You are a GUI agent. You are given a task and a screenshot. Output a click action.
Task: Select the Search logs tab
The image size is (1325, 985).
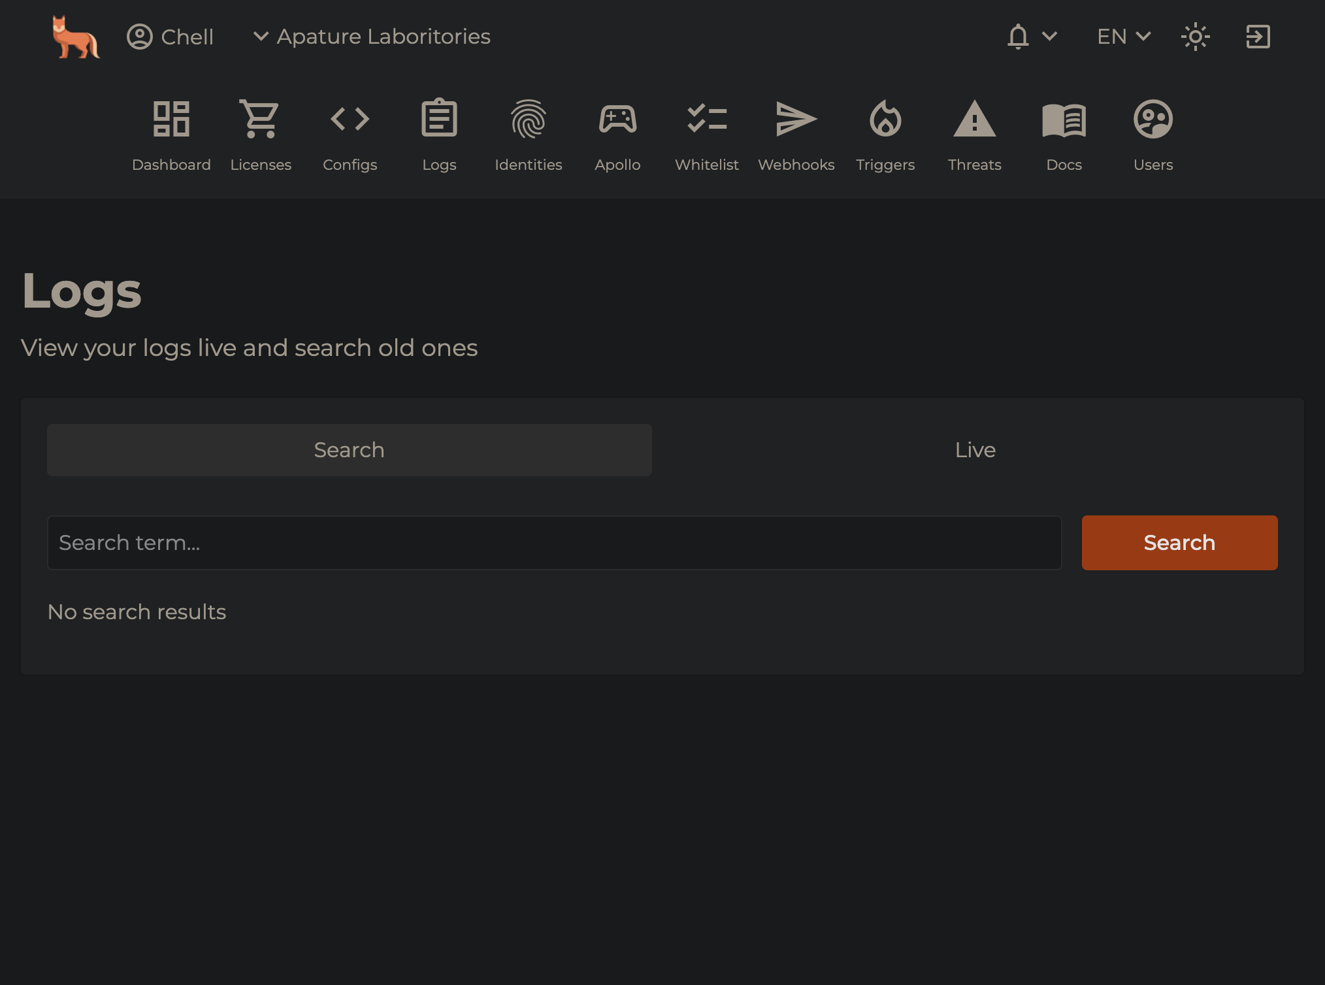click(349, 449)
